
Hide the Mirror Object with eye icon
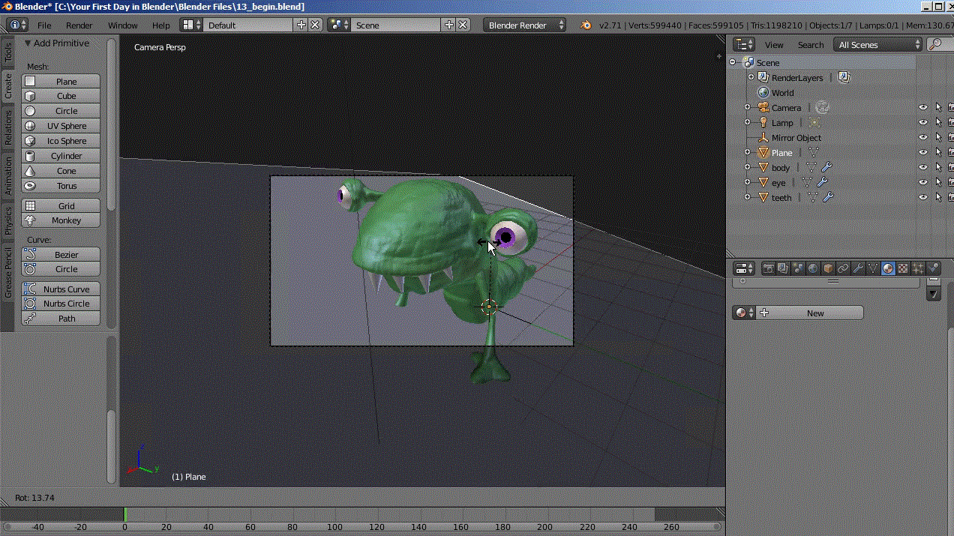click(923, 137)
